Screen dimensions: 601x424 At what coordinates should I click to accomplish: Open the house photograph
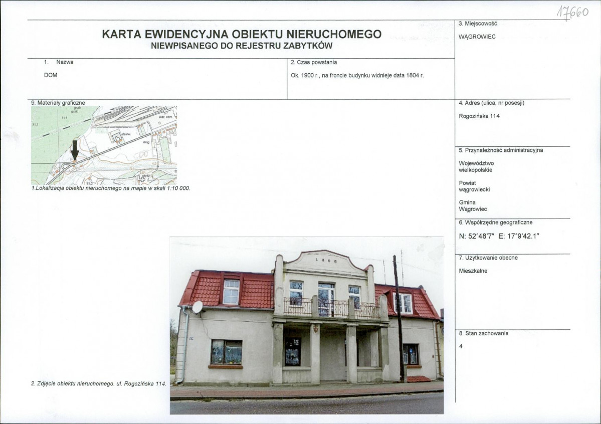[307, 325]
